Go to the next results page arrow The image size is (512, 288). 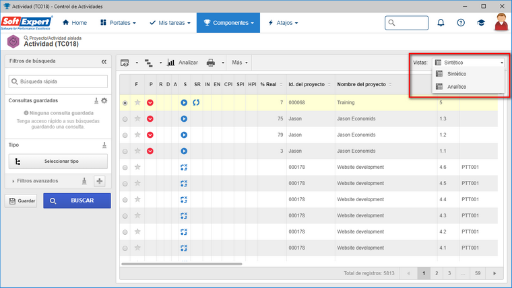[494, 273]
